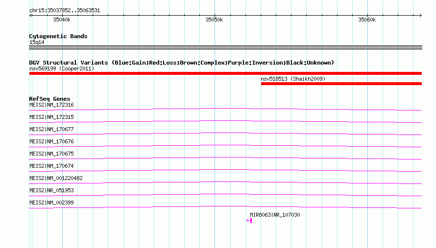Screen dimensions: 436x248
Task: Click the Cytogenetic Bands track title
Action: [58, 36]
